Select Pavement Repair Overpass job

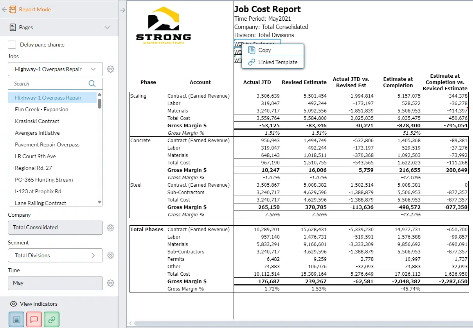pos(52,144)
